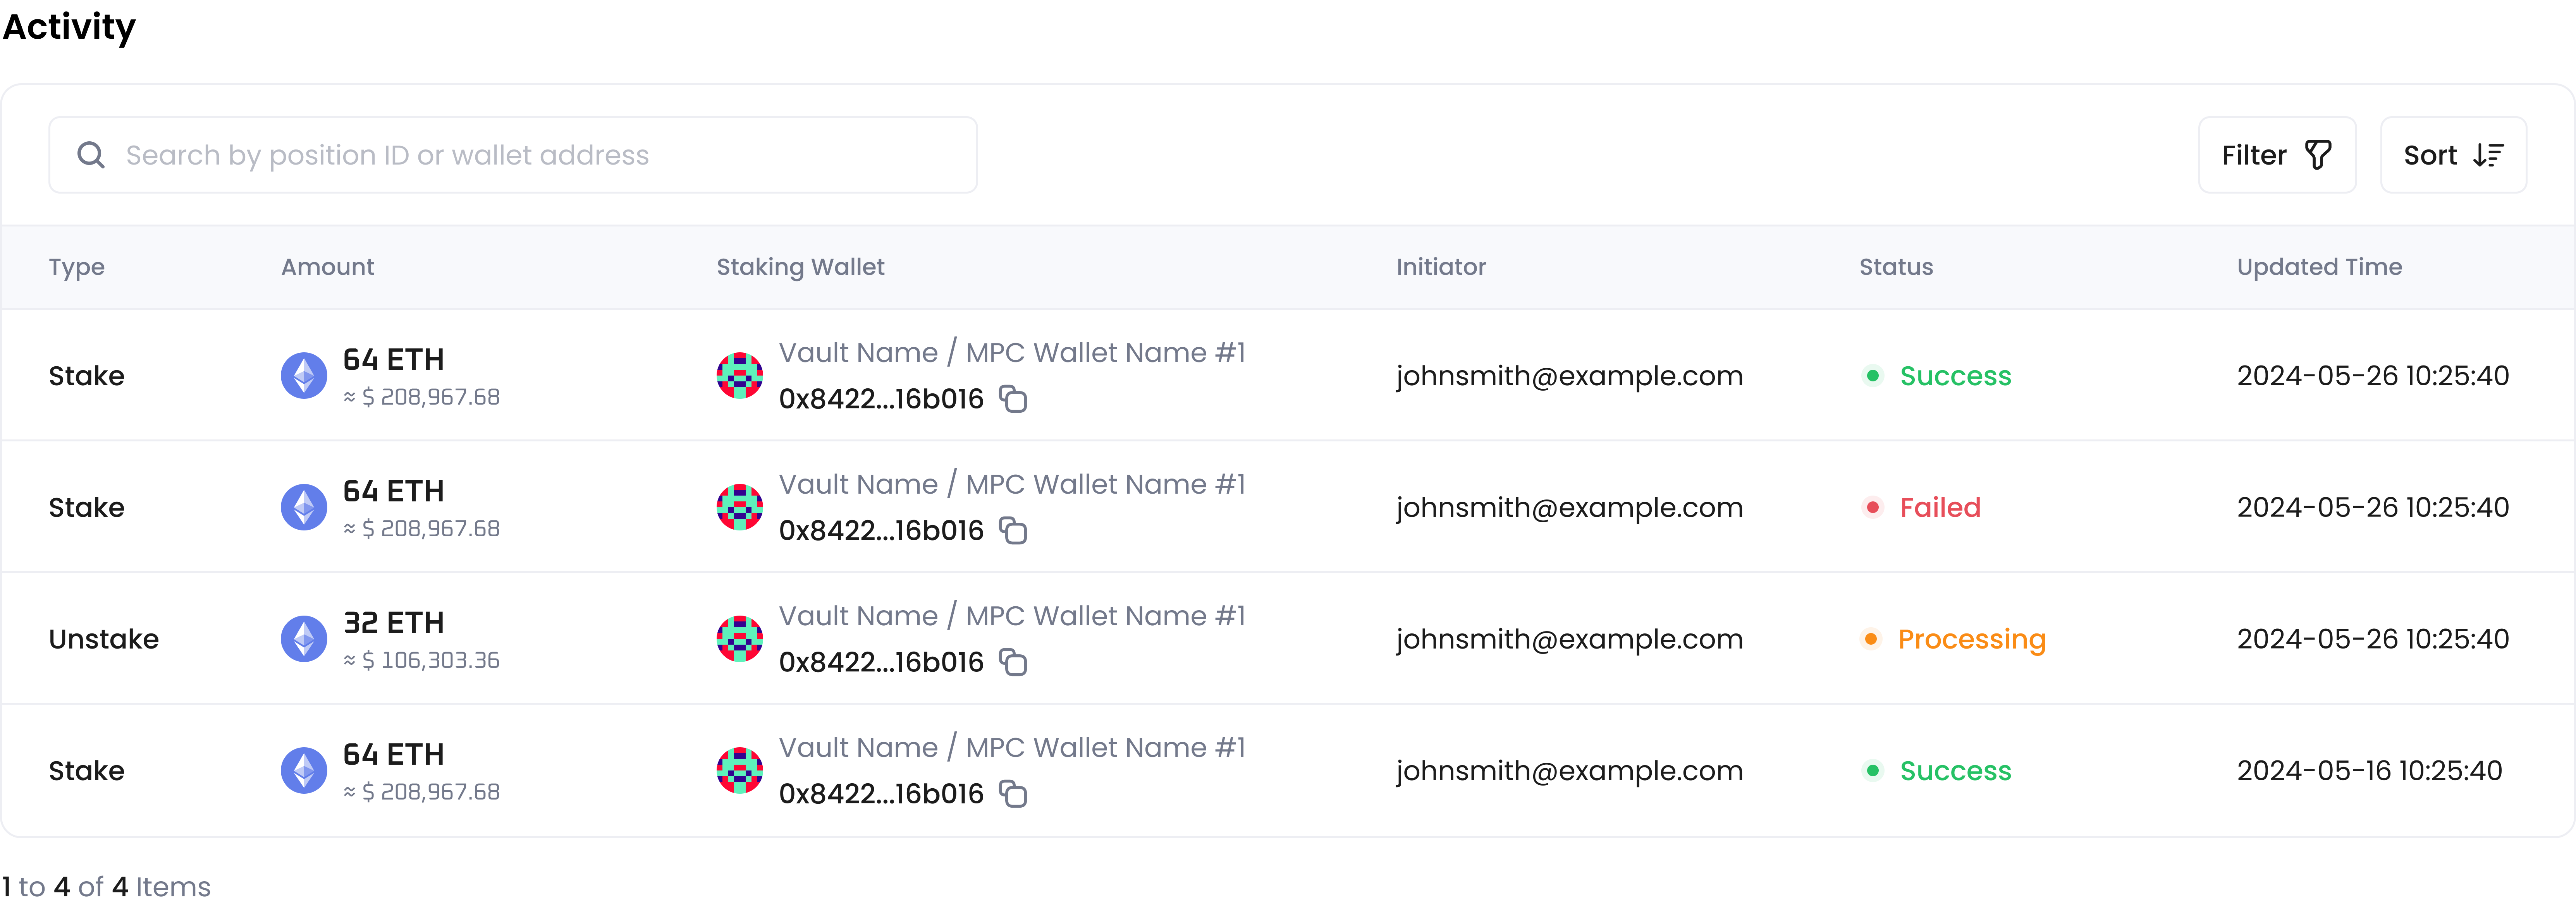Click the Updated Time column header
The height and width of the screenshot is (906, 2576).
(x=2319, y=267)
